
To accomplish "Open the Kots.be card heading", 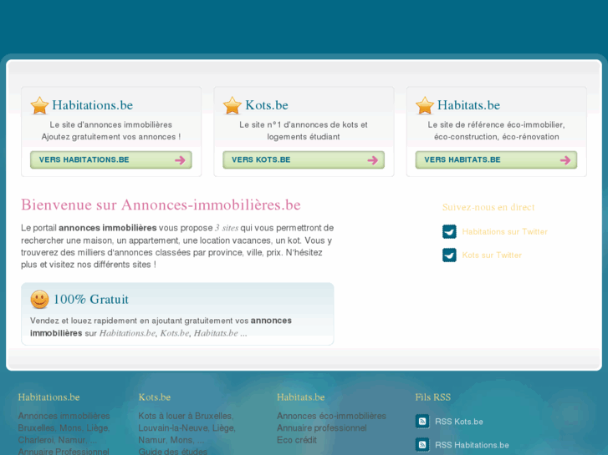I will (x=267, y=105).
